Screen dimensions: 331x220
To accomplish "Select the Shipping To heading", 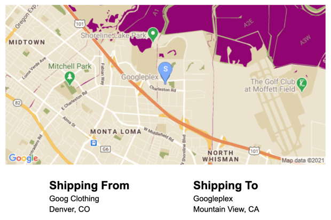I will coord(225,185).
